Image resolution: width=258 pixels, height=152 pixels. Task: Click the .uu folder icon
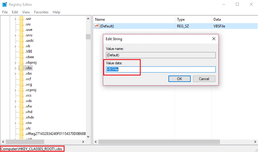pyautogui.click(x=22, y=24)
